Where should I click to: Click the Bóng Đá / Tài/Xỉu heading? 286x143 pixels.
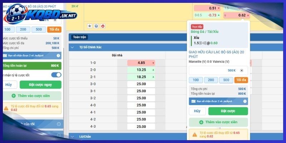204,32
